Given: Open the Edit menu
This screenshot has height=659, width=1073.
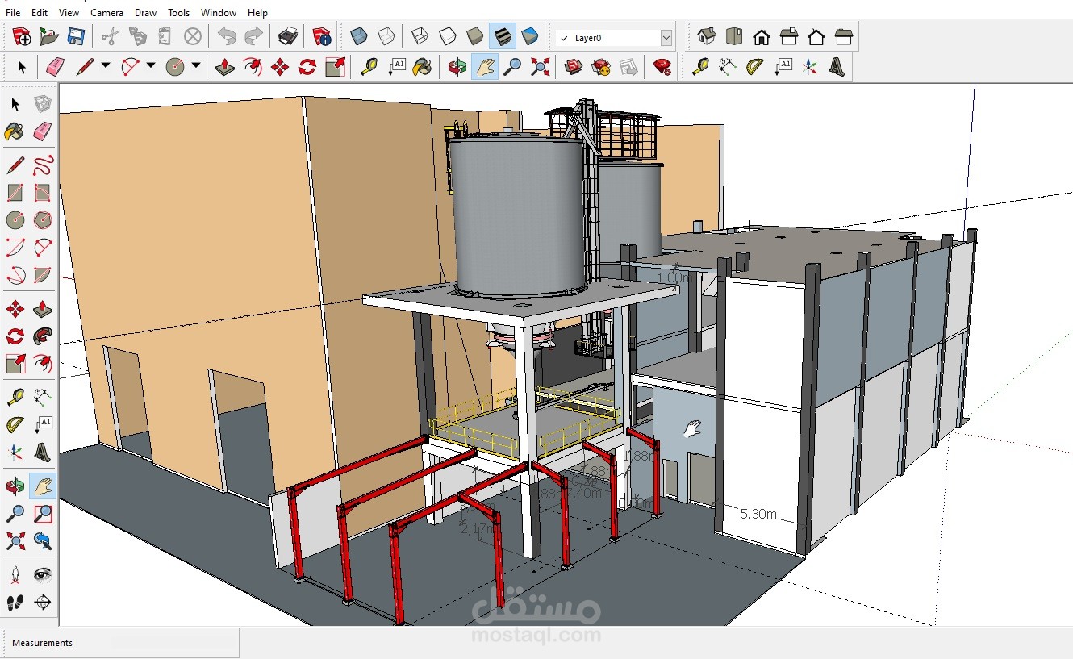Looking at the screenshot, I should [x=40, y=13].
